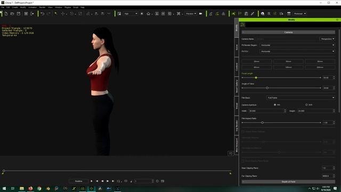Click the sun light icon after quality dropdown
Image resolution: width=341 pixels, height=192 pixels.
[142, 14]
